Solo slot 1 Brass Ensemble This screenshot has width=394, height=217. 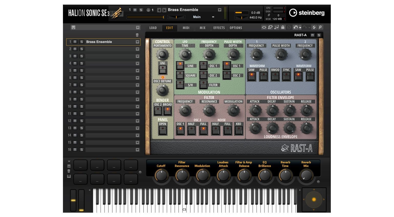[x=81, y=42]
